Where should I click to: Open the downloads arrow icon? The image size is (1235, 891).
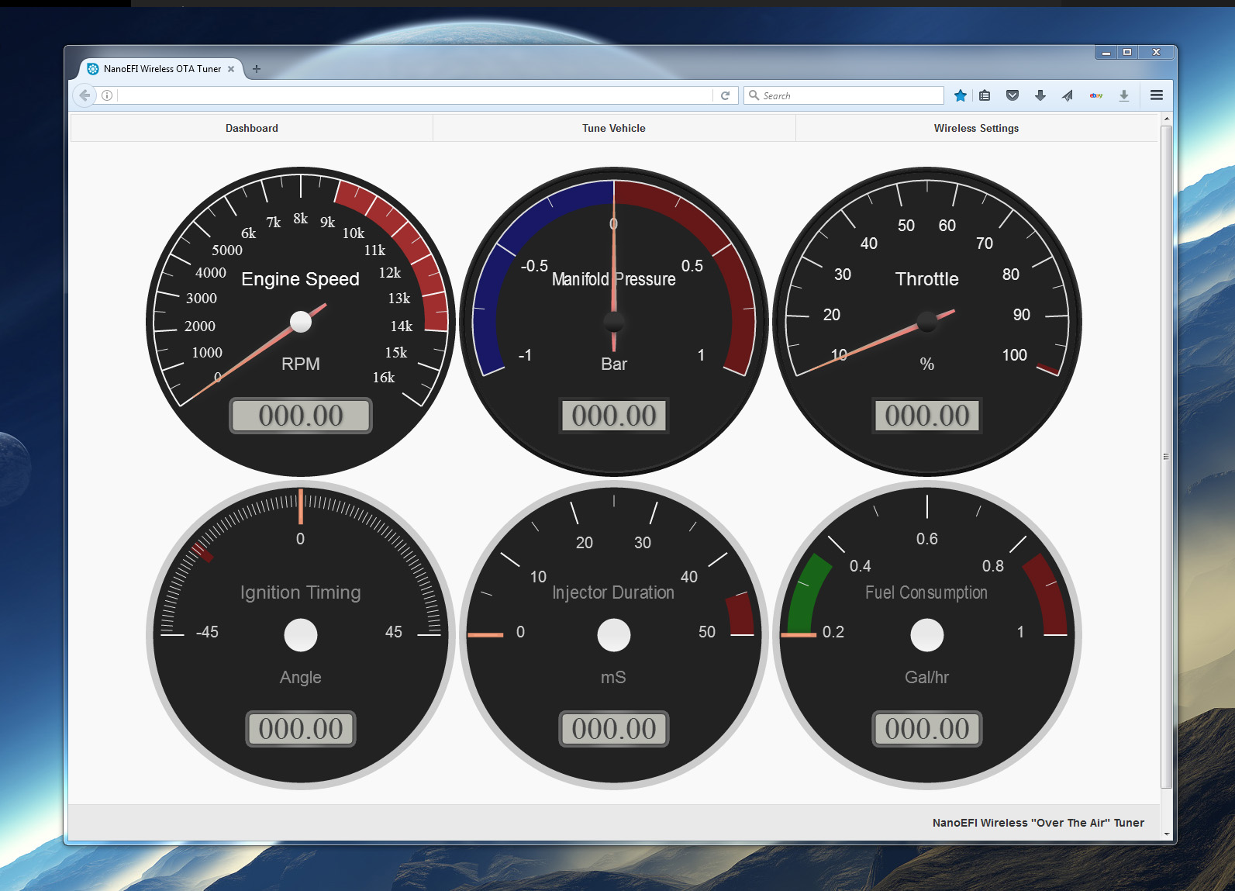(1040, 95)
